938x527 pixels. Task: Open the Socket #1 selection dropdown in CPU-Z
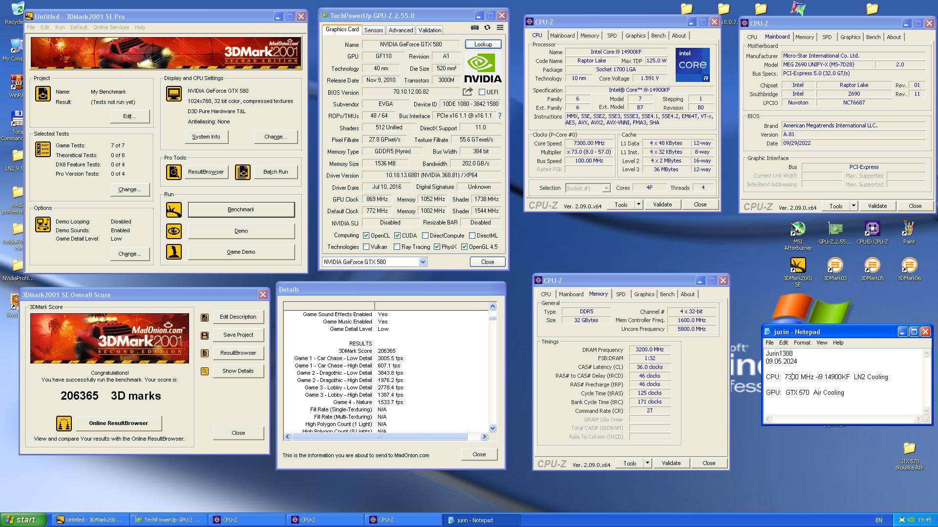pos(606,188)
